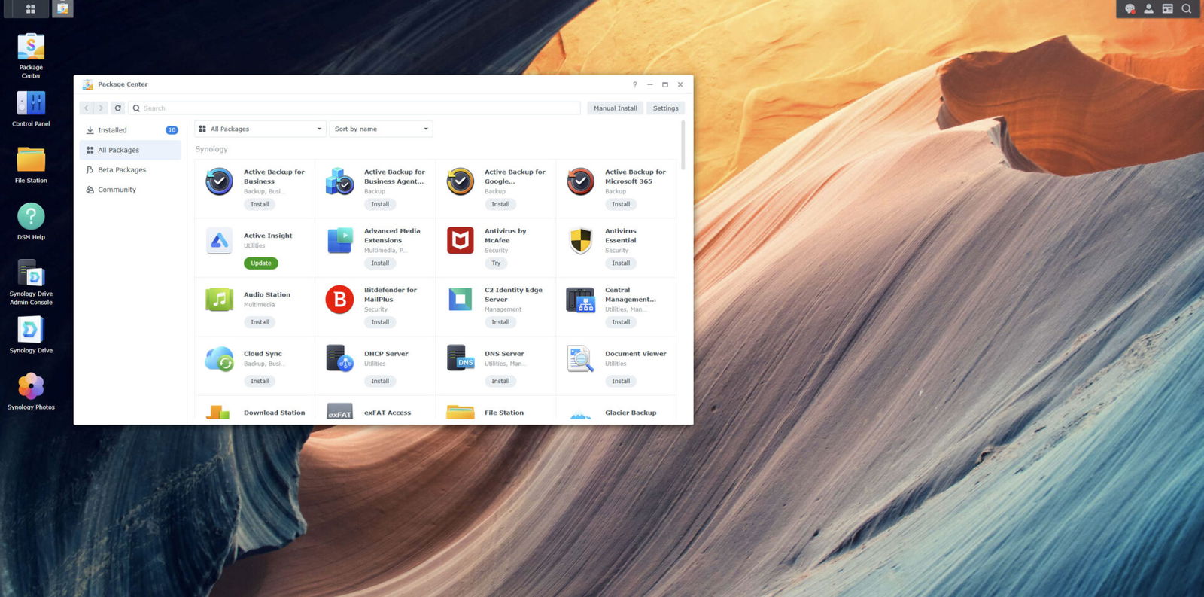Click the refresh icon in Package Center
Image resolution: width=1204 pixels, height=597 pixels.
coord(117,108)
